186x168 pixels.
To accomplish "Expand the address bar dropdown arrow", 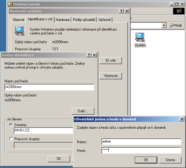I will click(164, 25).
